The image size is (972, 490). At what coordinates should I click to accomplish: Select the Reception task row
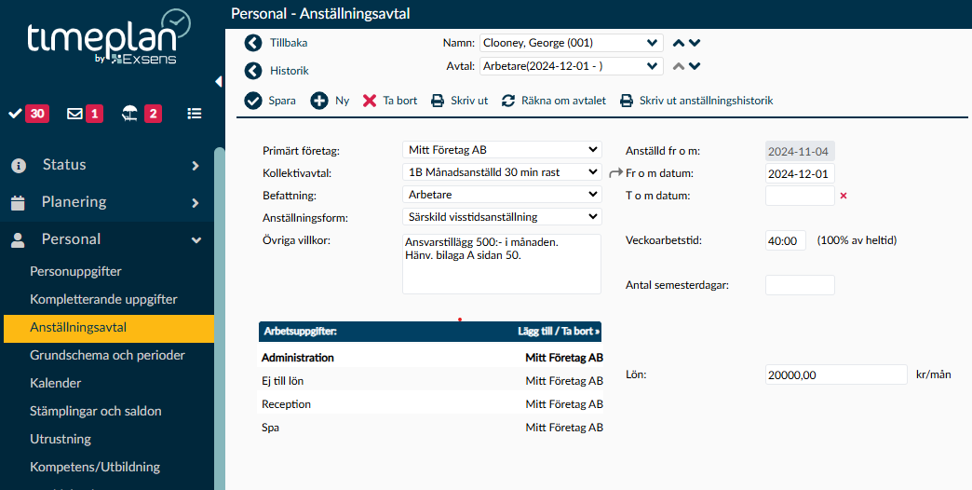click(430, 403)
